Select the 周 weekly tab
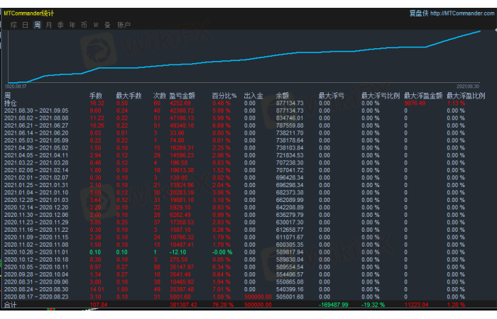The width and height of the screenshot is (497, 319). pos(37,25)
